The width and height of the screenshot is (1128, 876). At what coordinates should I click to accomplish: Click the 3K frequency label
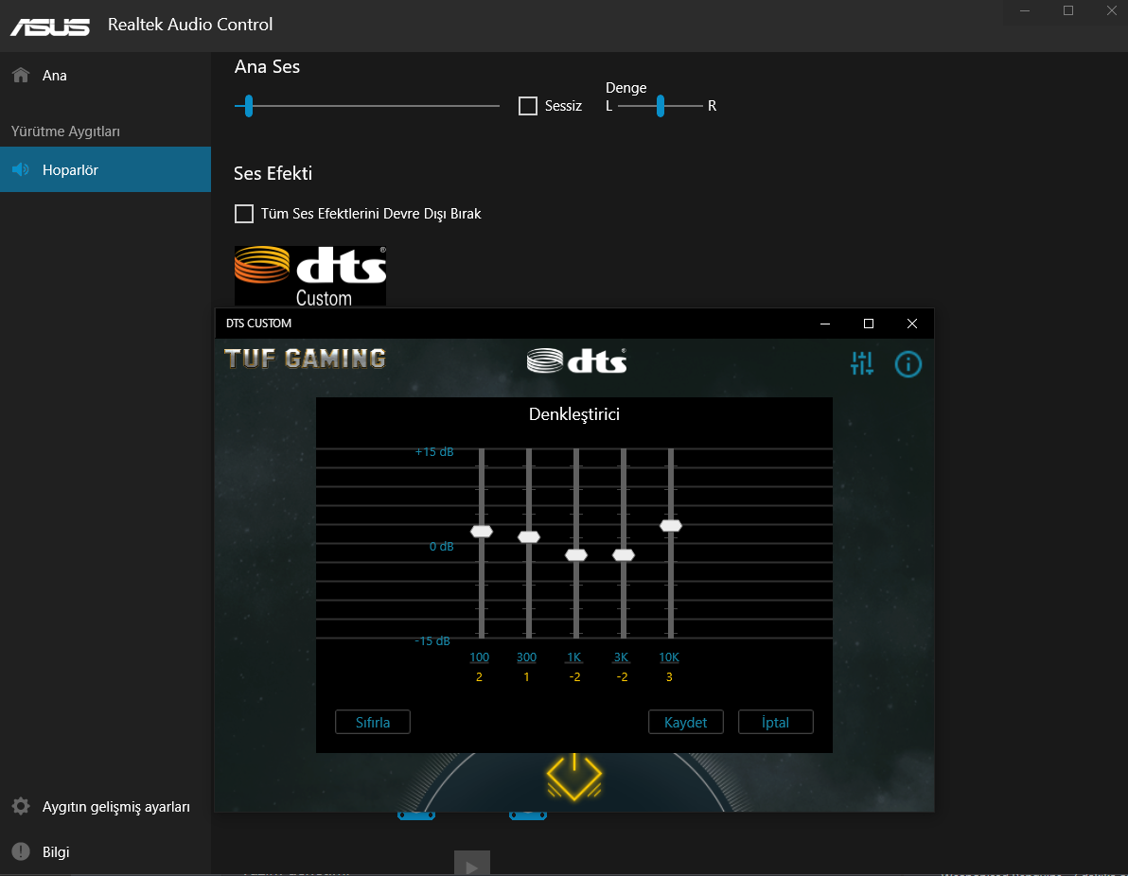click(622, 657)
